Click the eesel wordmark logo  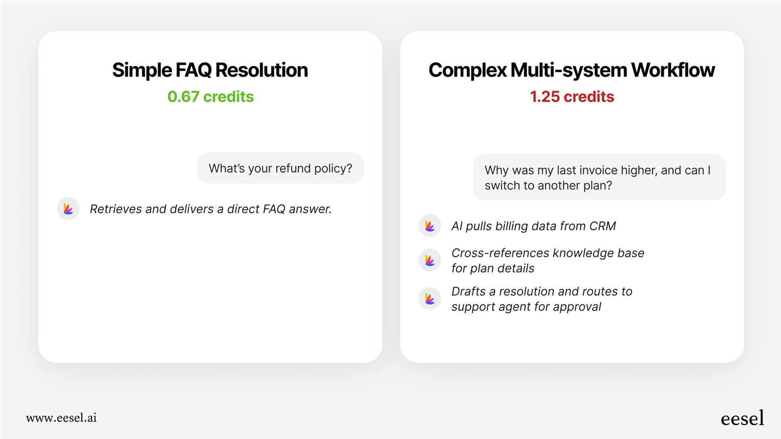[x=742, y=418]
